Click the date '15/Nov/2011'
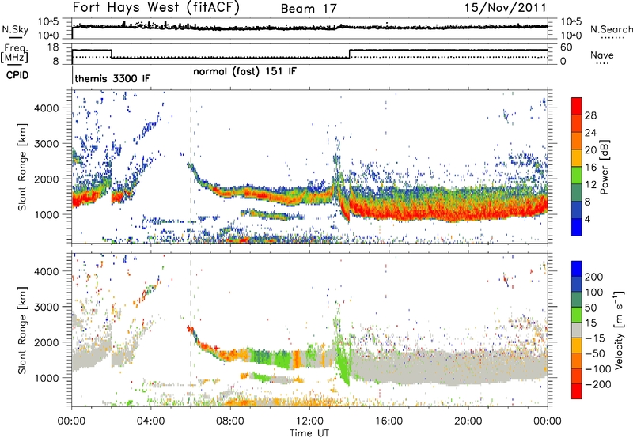633x438 pixels. [506, 7]
